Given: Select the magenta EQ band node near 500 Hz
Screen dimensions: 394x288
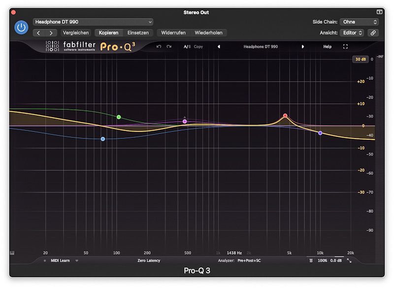Looking at the screenshot, I should (x=185, y=122).
